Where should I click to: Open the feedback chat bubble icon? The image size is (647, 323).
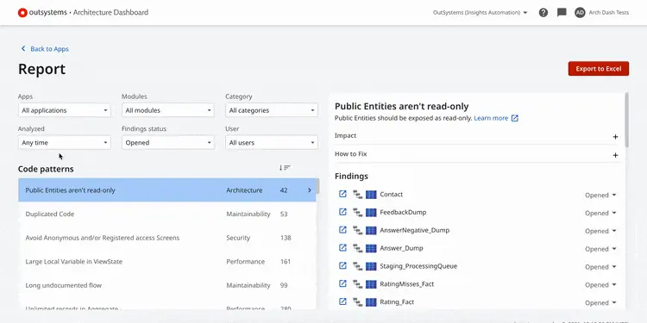pos(562,13)
